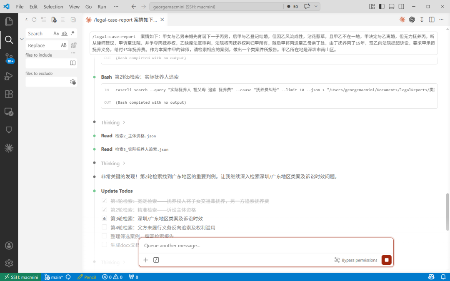Viewport: 450px width, 281px height.
Task: Open the Run menu
Action: pyautogui.click(x=102, y=7)
